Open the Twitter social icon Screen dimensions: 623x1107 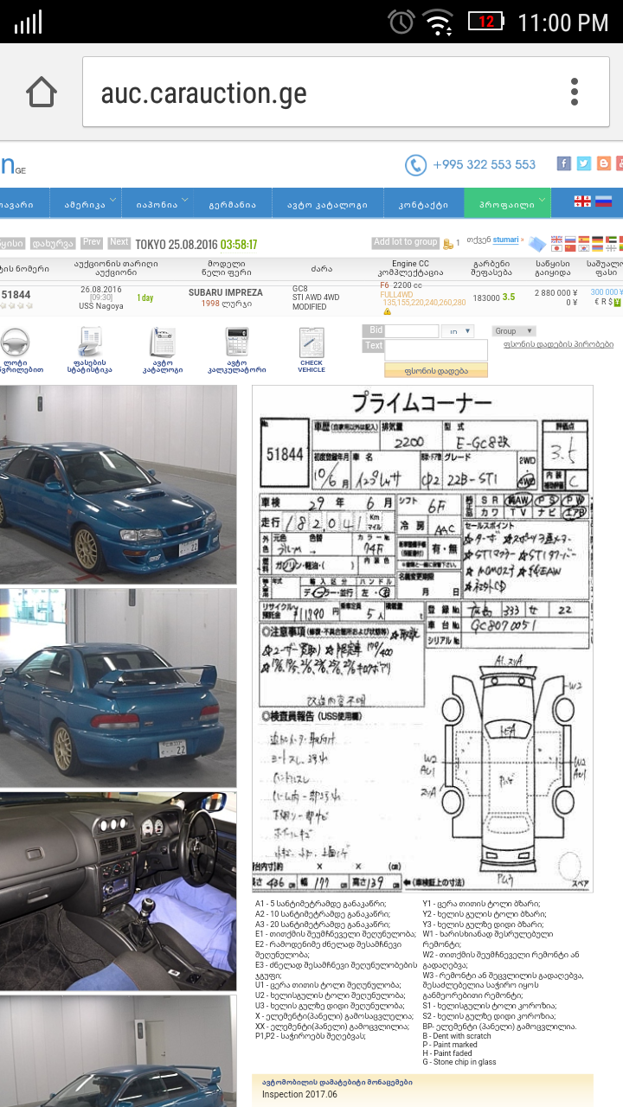[583, 163]
